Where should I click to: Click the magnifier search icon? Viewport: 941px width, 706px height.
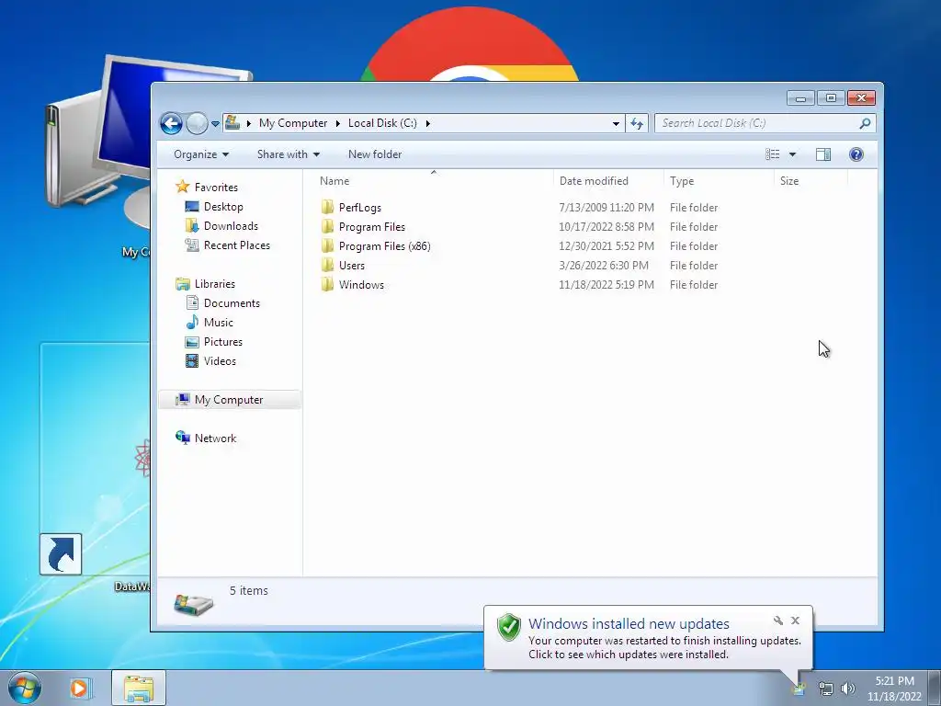(865, 123)
